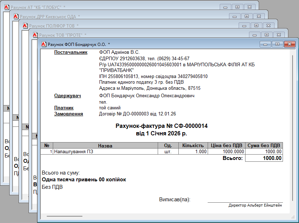Minimize the Рахунок ДРР Київськоє ОДА window
Viewport: 299px width, 223px height.
pos(235,16)
